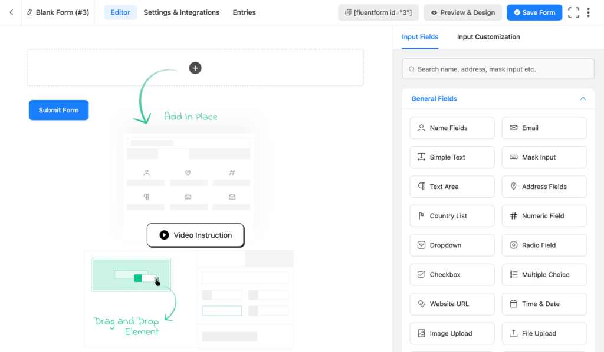Add the File Upload label element

coord(539,333)
